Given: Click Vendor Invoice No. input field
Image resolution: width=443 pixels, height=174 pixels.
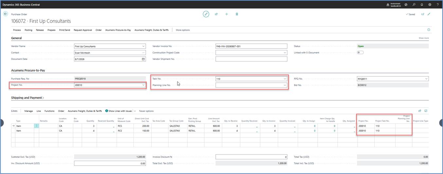Looking at the screenshot, I should click(x=251, y=46).
